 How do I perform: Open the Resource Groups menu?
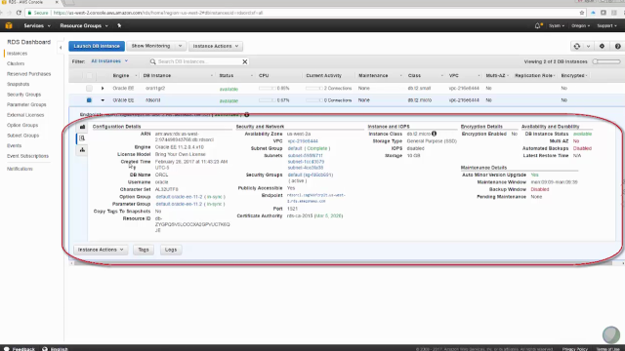pyautogui.click(x=84, y=26)
